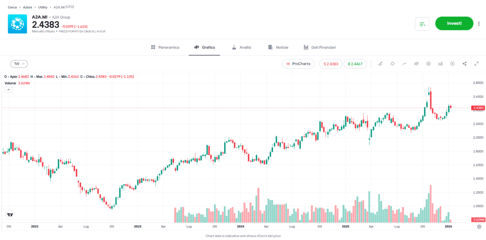Collapse the indicator legend chevron

point(8,89)
